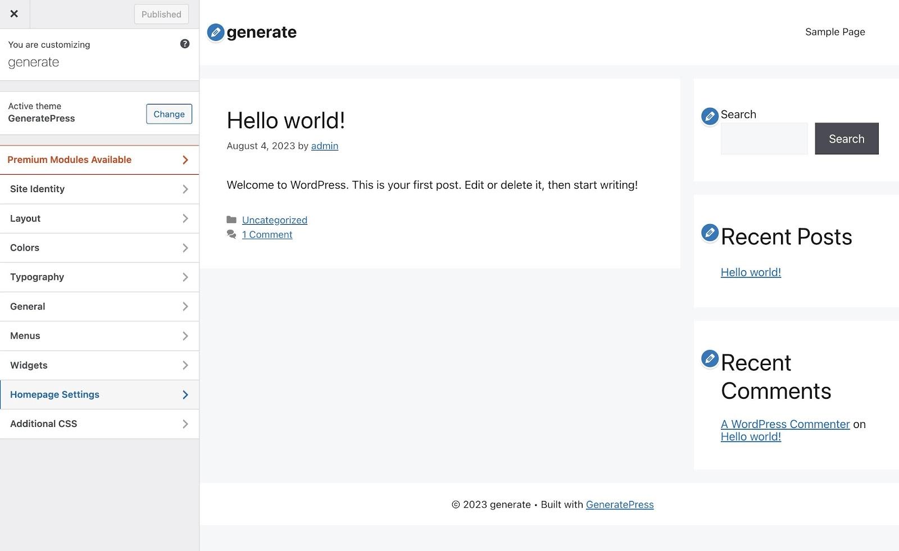Open the 1 Comment link
This screenshot has width=899, height=551.
(x=267, y=235)
